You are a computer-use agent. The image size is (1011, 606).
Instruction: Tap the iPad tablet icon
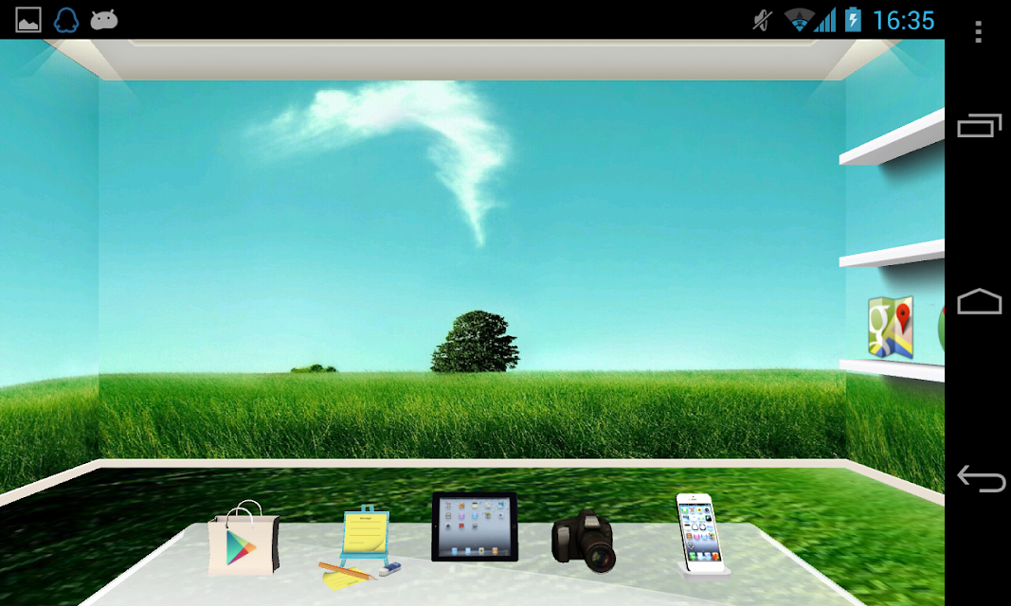pos(475,526)
